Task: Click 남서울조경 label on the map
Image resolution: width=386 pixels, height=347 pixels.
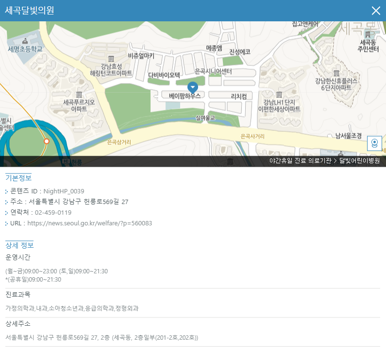Action: click(x=349, y=136)
